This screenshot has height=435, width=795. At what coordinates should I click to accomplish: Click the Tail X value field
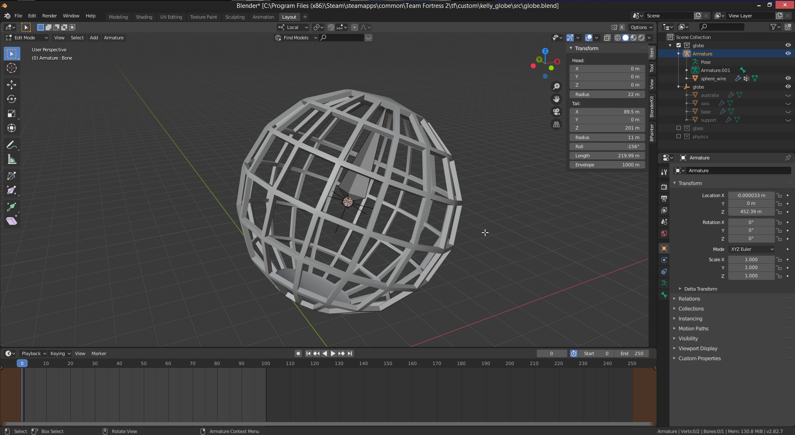coord(607,112)
